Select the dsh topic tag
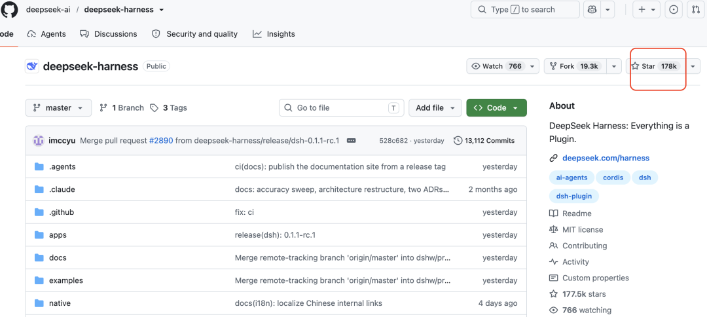Viewport: 707px width, 317px height. 645,177
